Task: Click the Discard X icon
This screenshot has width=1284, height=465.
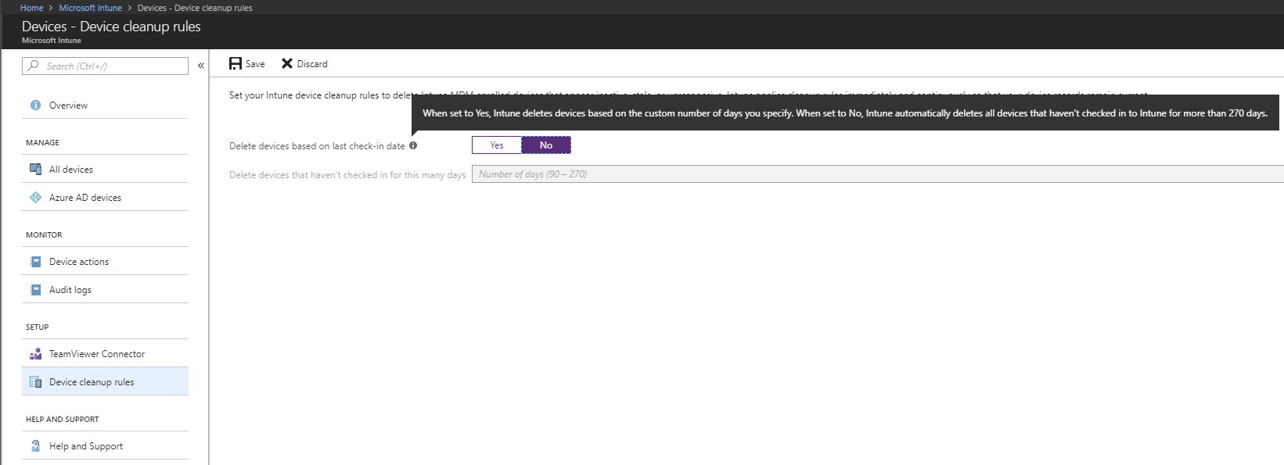Action: pos(287,64)
